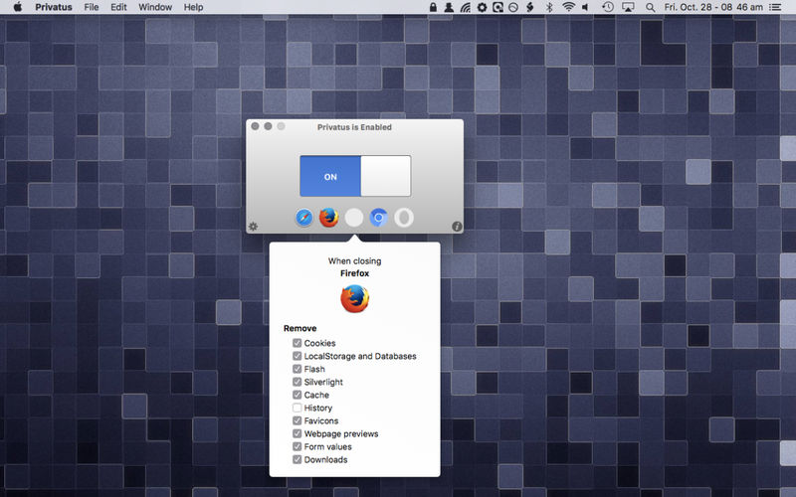Click the Wi-Fi status icon

click(x=568, y=7)
